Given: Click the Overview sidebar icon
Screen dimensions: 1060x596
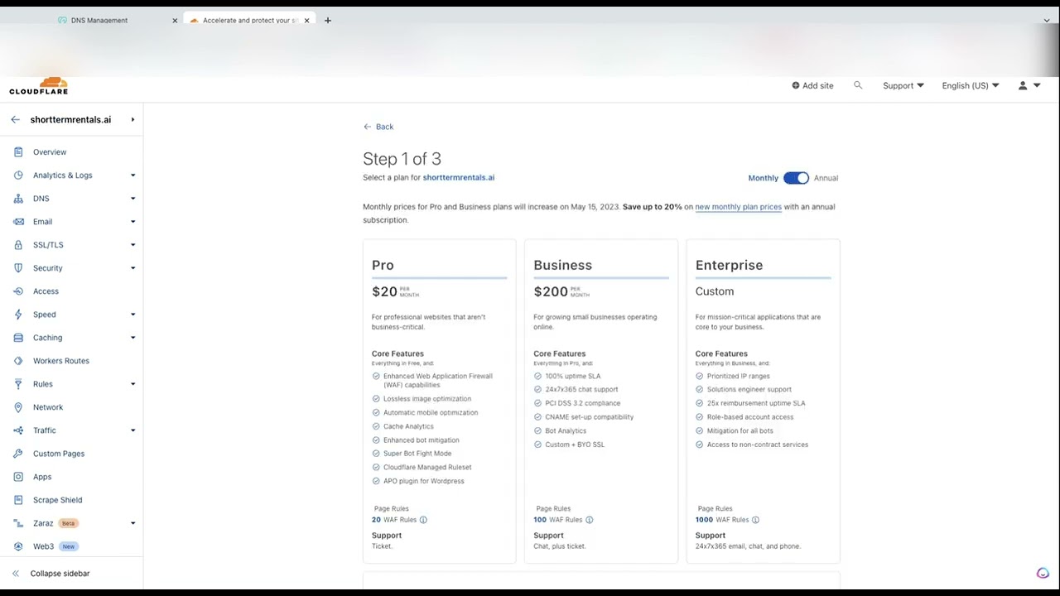Looking at the screenshot, I should click(18, 152).
